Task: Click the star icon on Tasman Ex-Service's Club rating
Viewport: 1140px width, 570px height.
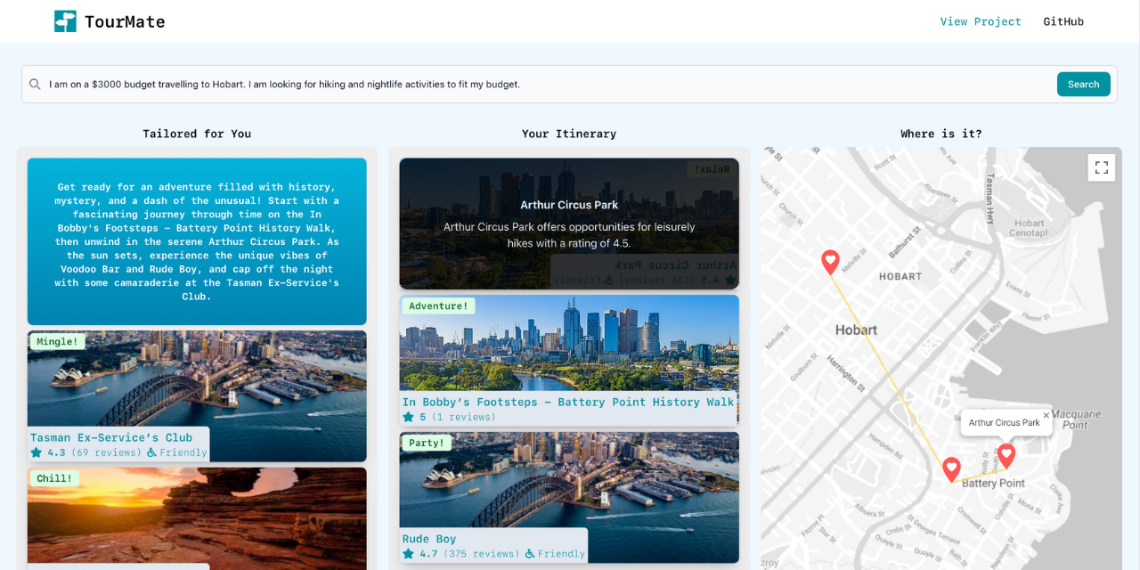Action: 37,452
